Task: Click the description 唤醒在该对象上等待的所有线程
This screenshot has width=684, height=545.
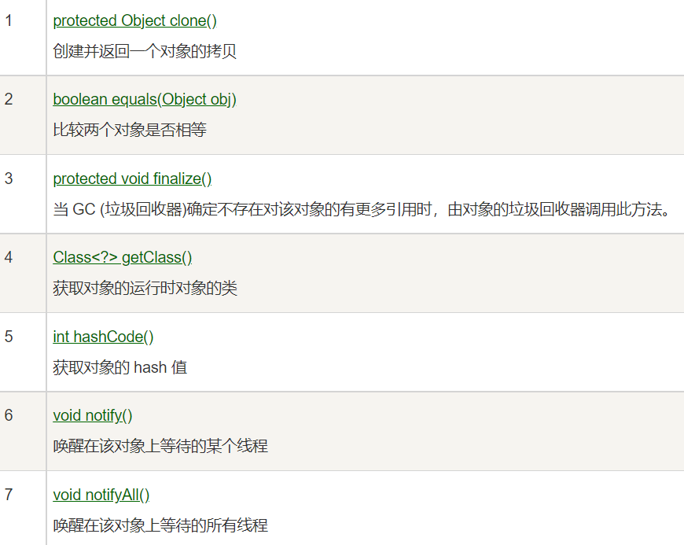Action: [x=160, y=525]
